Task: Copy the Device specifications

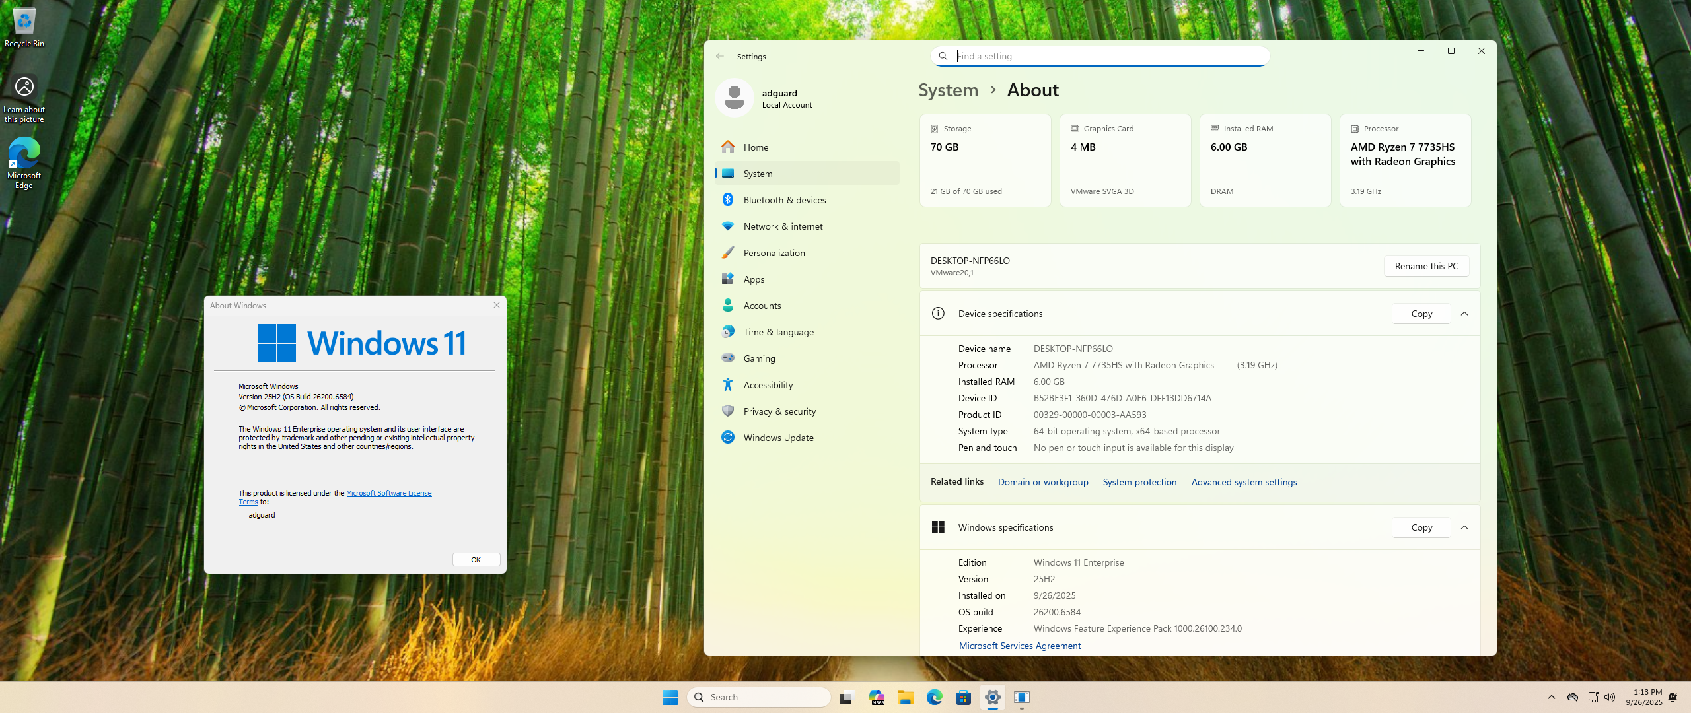Action: point(1421,314)
